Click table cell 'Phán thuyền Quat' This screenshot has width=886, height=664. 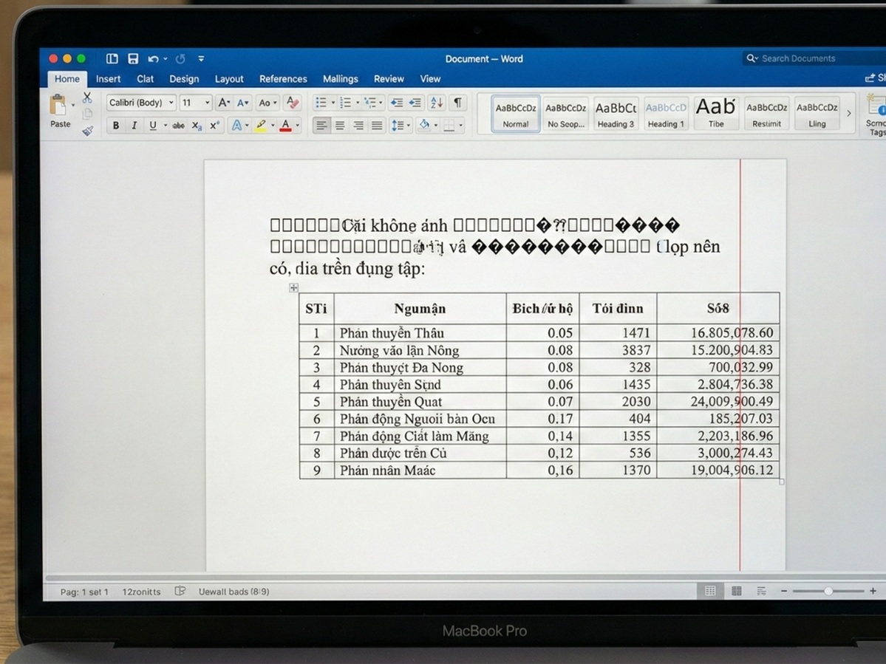coord(420,402)
